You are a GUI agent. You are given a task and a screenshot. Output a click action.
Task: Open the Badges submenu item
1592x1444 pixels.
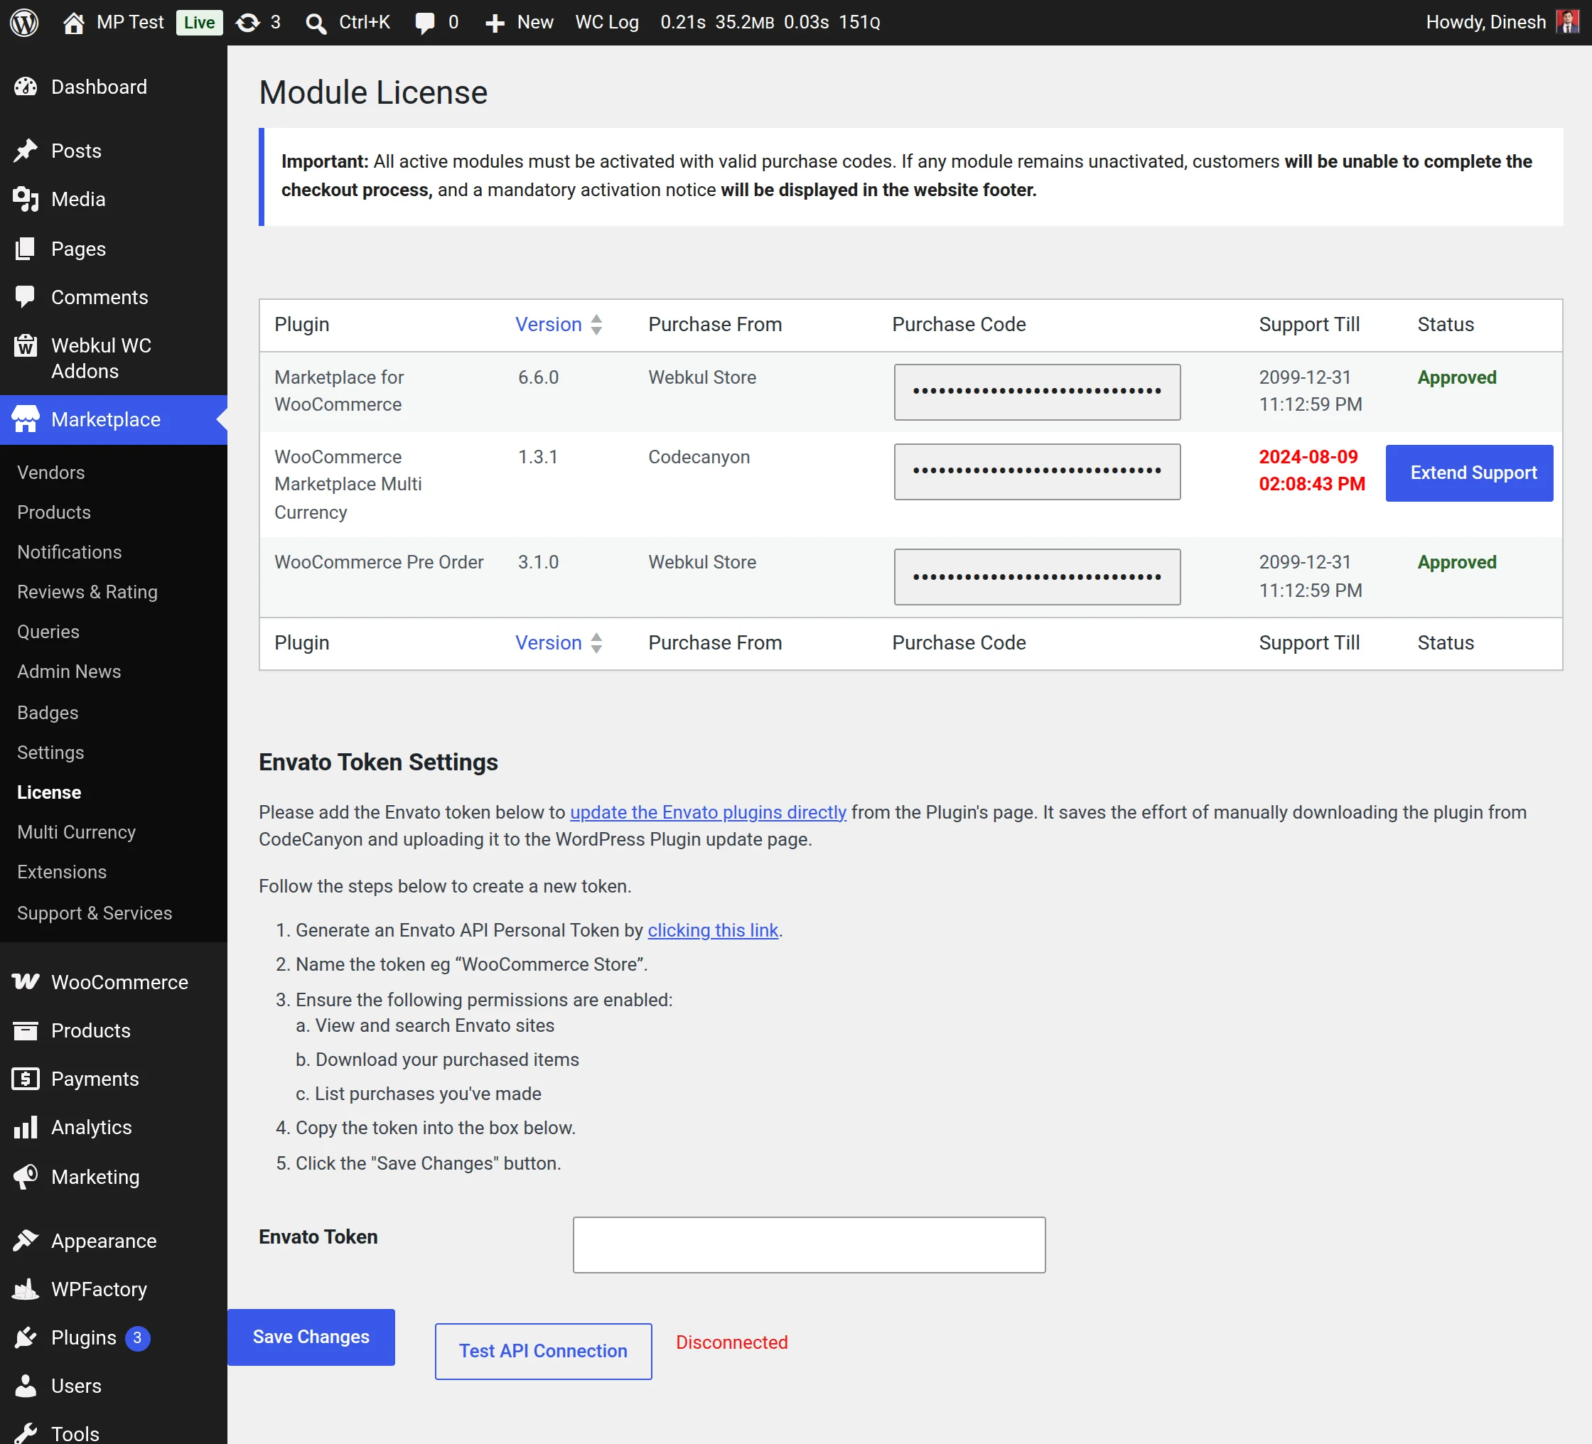(48, 712)
